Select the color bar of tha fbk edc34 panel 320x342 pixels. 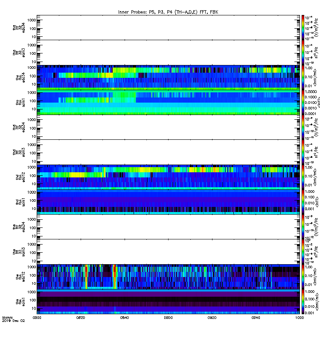[x=303, y=78]
